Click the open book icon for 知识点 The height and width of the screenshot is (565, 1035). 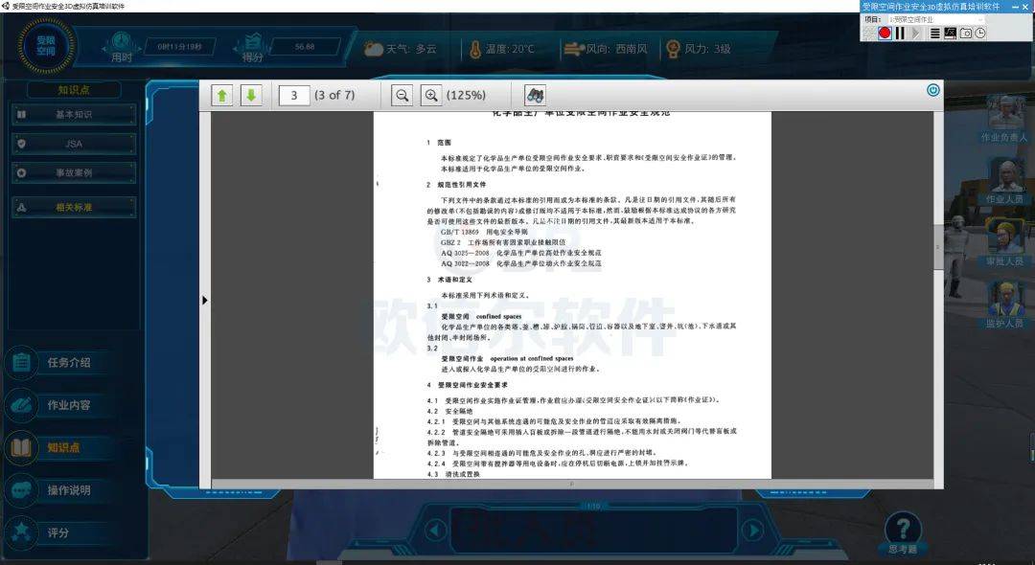coord(21,447)
